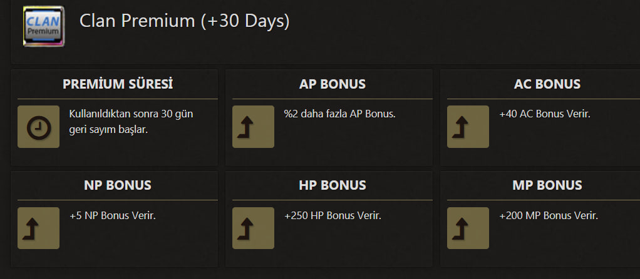Click the '+5 NP Bonus Verir' description
This screenshot has width=640, height=279.
pyautogui.click(x=113, y=215)
